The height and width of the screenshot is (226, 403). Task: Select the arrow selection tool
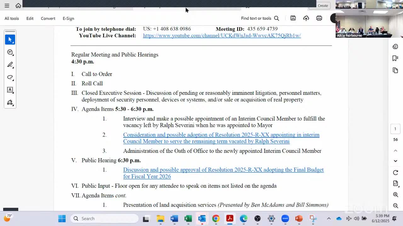[x=10, y=40]
